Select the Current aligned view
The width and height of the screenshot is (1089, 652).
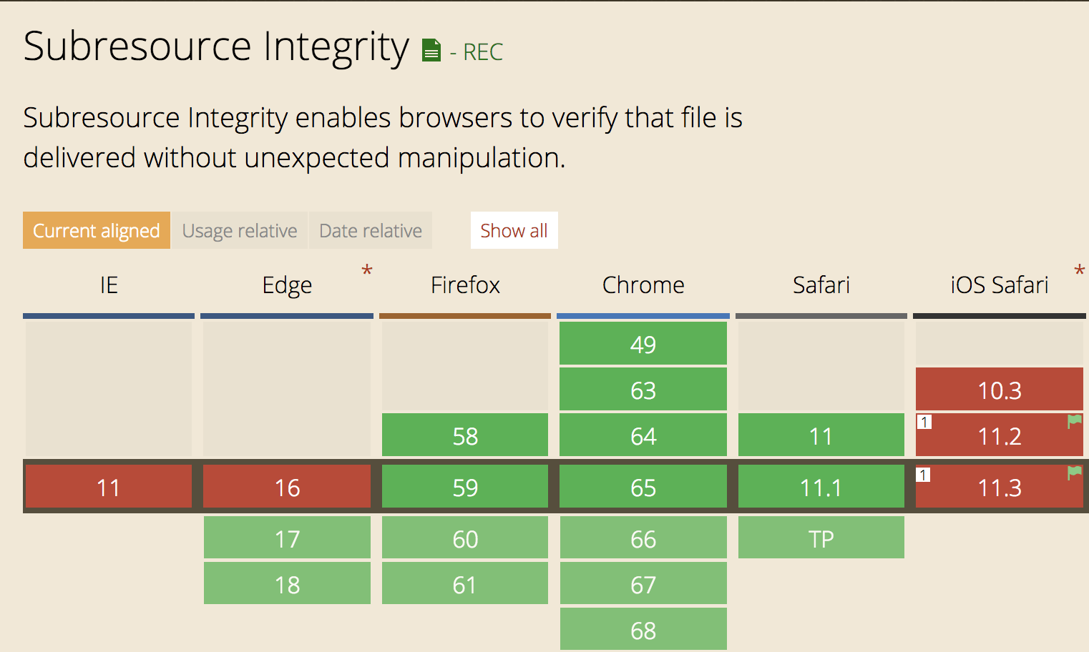[97, 230]
